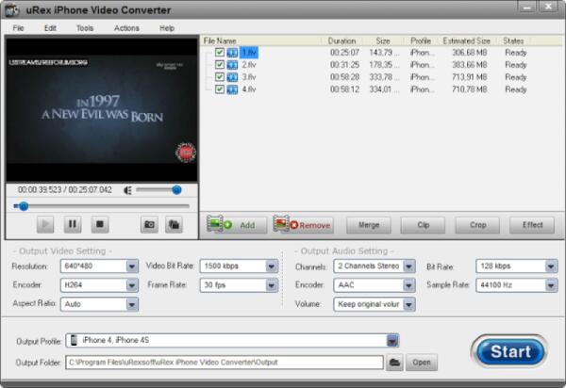Click the Play button in the preview
Viewport: 566px width, 388px height.
tap(45, 224)
